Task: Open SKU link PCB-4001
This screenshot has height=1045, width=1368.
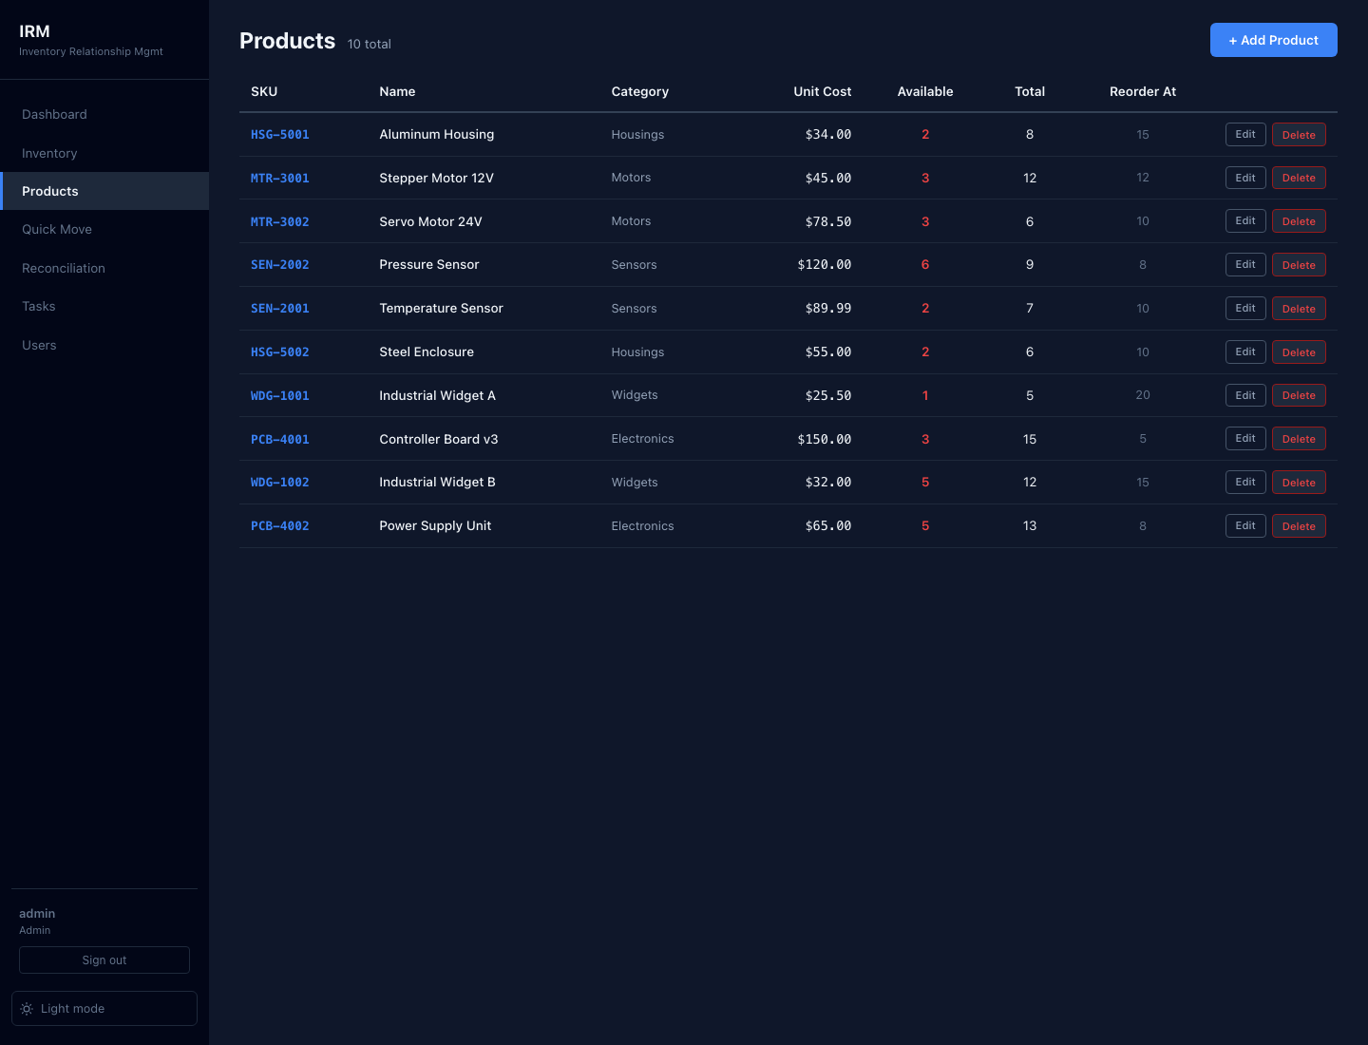Action: 279,439
